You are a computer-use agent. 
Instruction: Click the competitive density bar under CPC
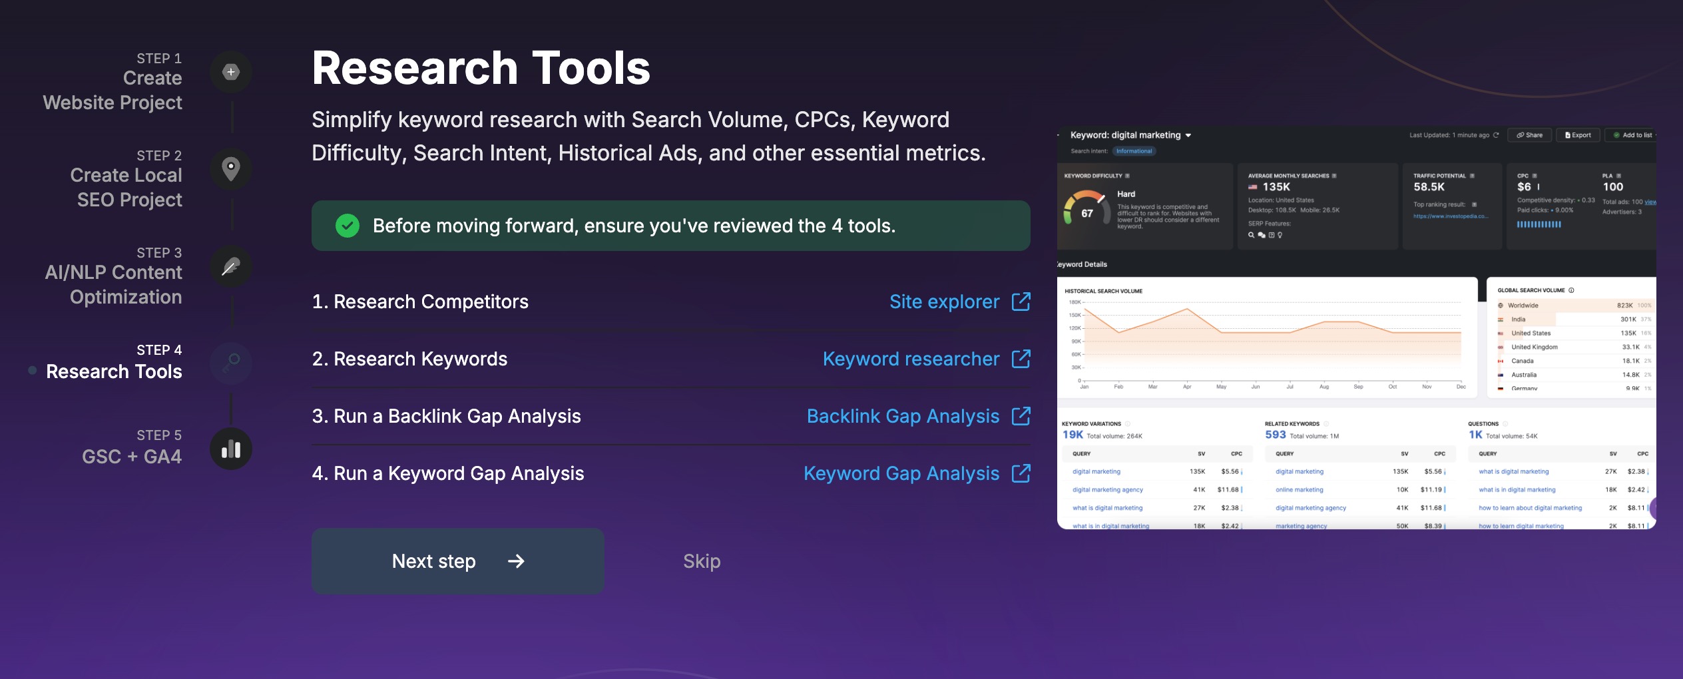click(x=1540, y=225)
